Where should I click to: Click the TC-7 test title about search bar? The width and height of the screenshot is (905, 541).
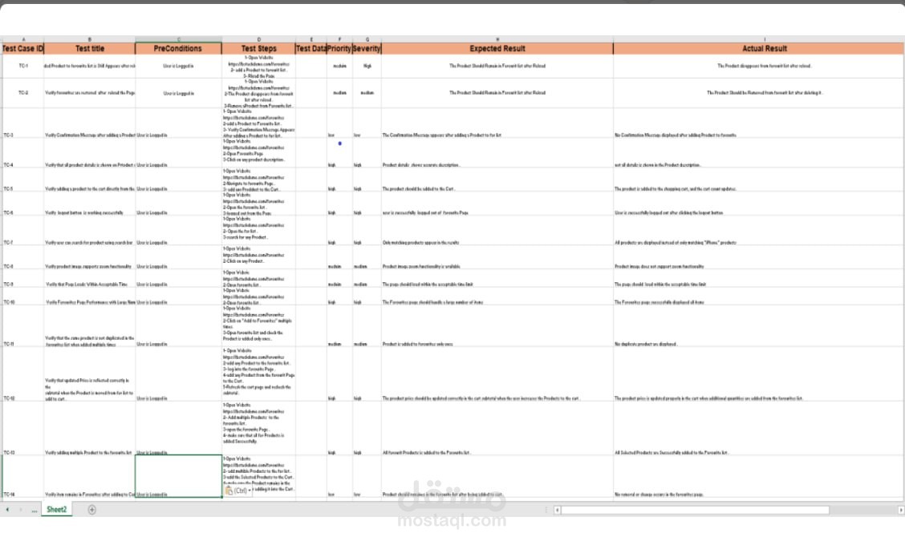click(90, 231)
